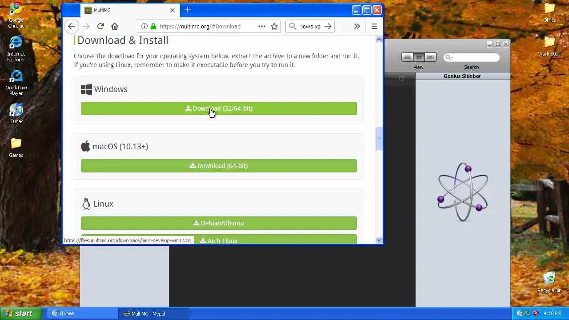Reload the MultiMC page
Image resolution: width=569 pixels, height=320 pixels.
pyautogui.click(x=100, y=26)
